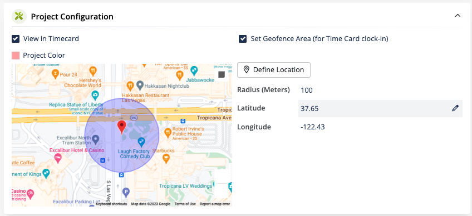Uncheck the View in Timecard checkbox
This screenshot has height=216, width=472.
click(x=16, y=39)
